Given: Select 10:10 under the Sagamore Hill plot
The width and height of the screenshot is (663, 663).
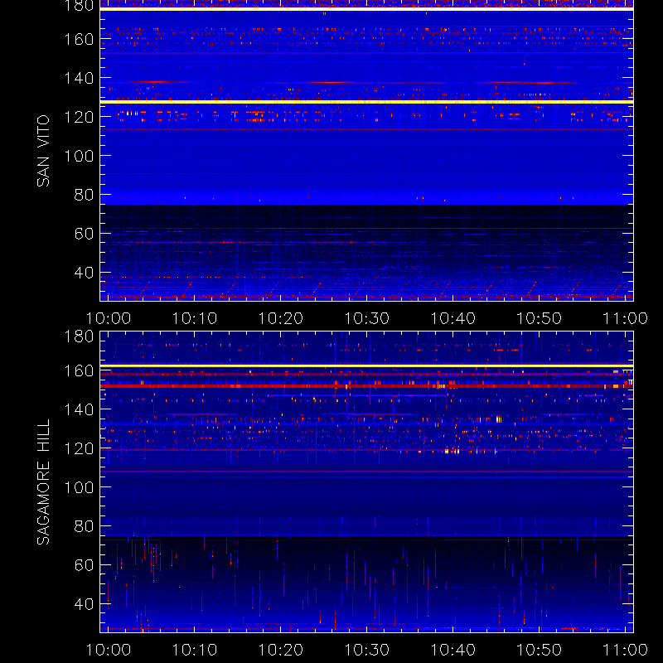Looking at the screenshot, I should click(x=195, y=650).
